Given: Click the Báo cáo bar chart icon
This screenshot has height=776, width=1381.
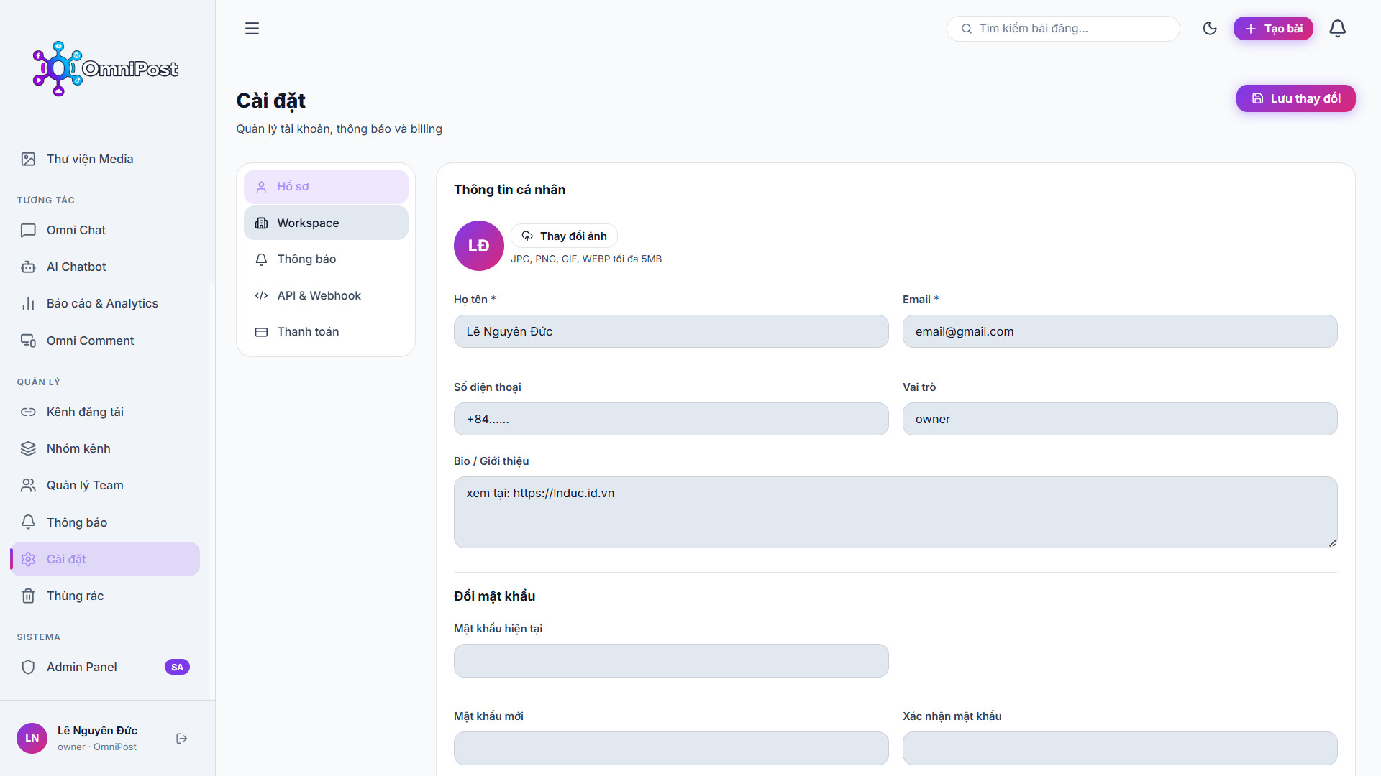Looking at the screenshot, I should 28,304.
